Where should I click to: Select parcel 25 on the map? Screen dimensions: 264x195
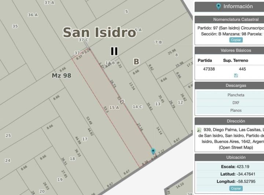pos(8,136)
